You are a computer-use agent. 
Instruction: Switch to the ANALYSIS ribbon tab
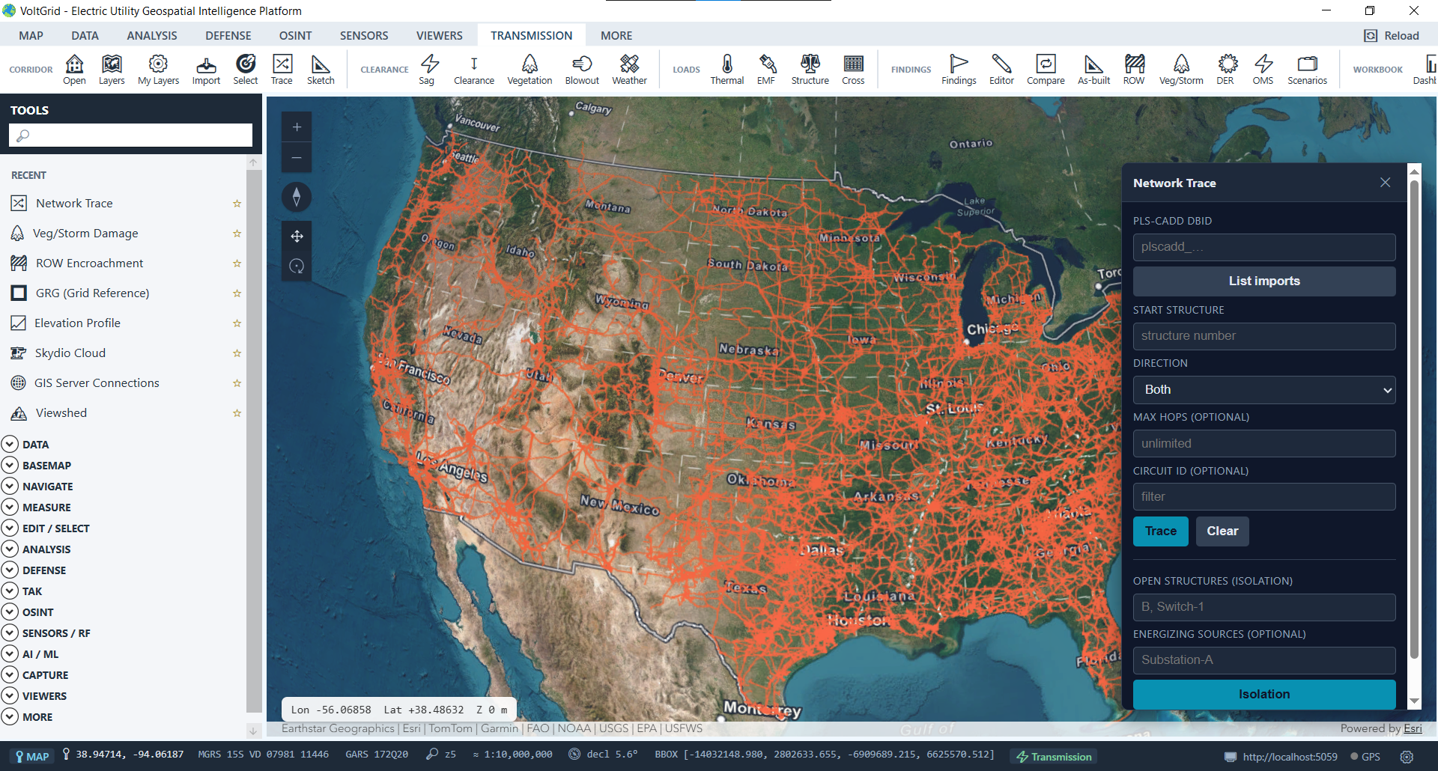tap(152, 36)
